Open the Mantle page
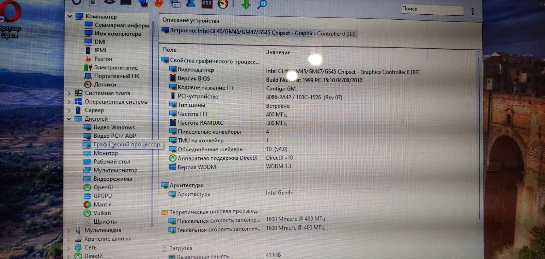545x259 pixels. 98,204
